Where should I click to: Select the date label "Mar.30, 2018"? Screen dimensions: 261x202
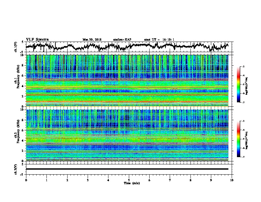point(92,40)
